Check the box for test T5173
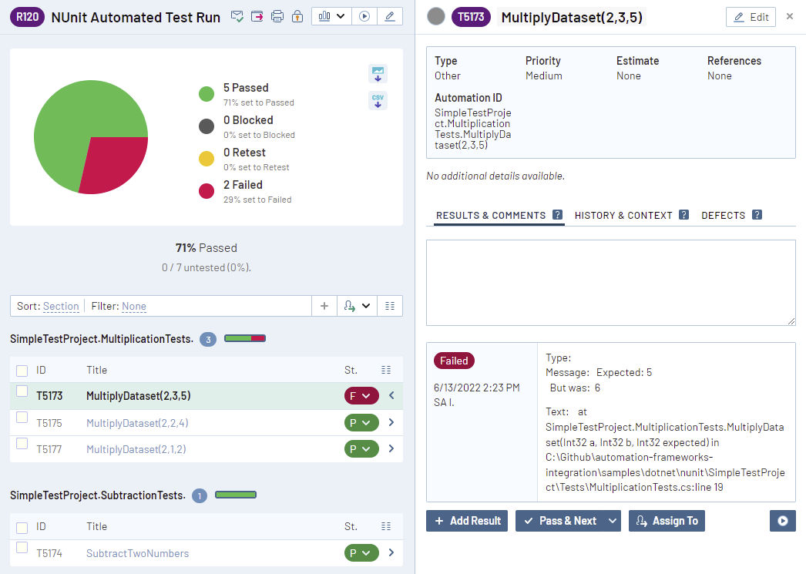This screenshot has width=806, height=574. [22, 391]
